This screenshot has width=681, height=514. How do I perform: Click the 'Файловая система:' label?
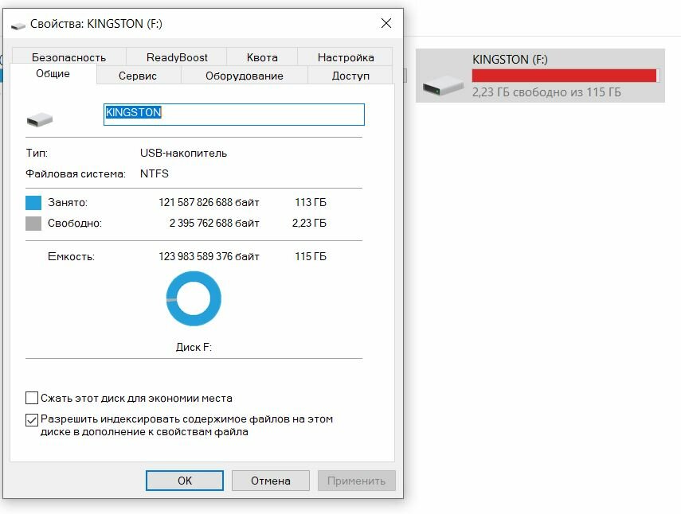(76, 174)
